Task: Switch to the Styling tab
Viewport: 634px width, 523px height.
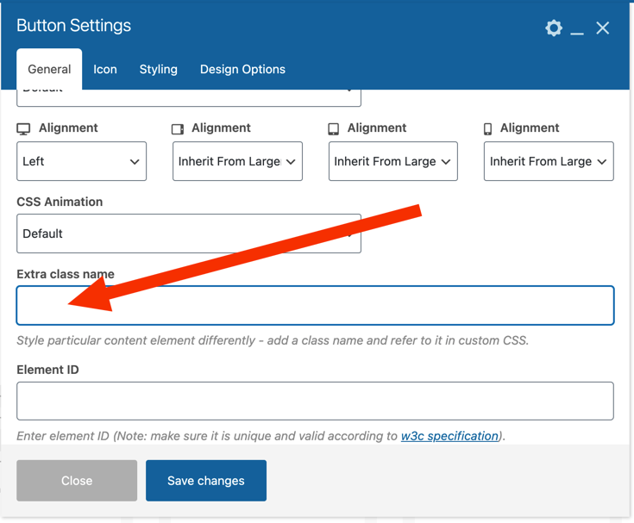Action: pyautogui.click(x=159, y=69)
